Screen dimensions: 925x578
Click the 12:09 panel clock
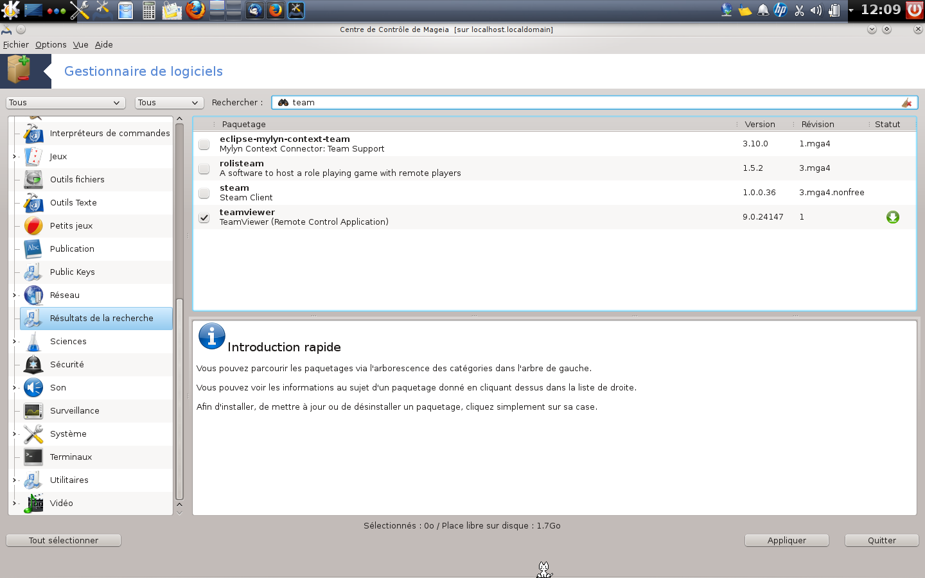click(x=880, y=10)
